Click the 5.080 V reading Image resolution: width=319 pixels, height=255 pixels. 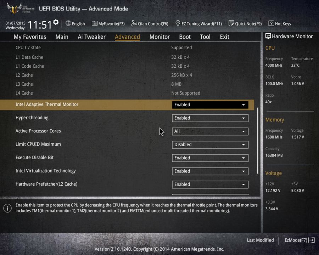click(298, 191)
